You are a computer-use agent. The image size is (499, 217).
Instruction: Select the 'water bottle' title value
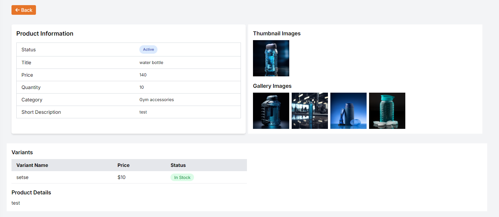151,62
